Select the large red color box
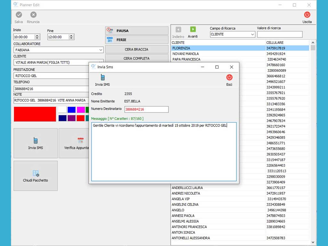Viewport: 328px width, 246px height. pos(35,114)
